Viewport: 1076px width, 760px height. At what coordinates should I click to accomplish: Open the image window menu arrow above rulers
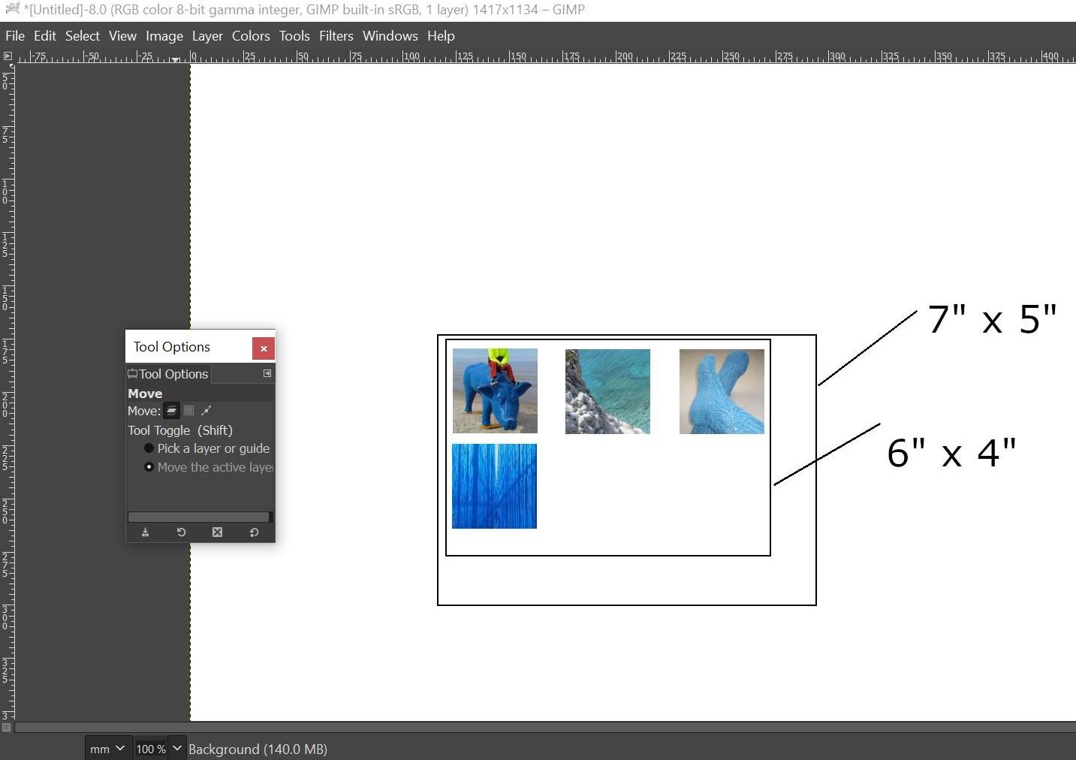[8, 56]
